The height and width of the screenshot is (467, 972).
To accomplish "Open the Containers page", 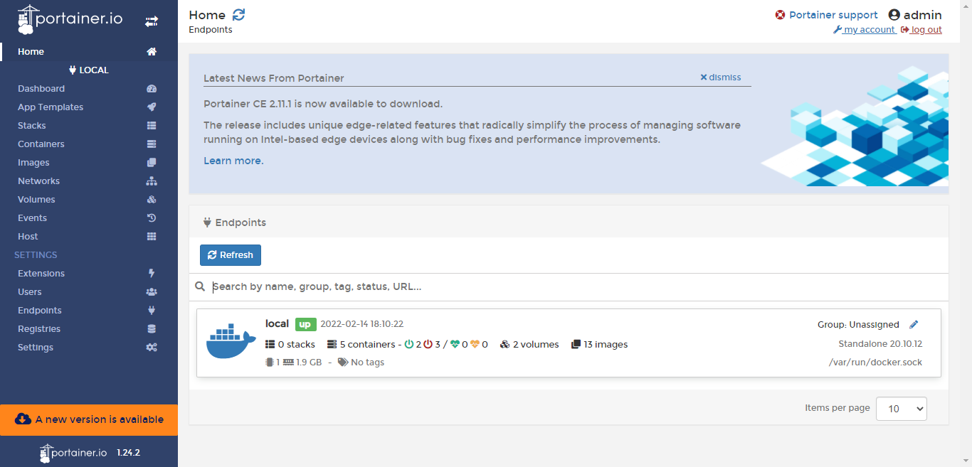I will (89, 144).
